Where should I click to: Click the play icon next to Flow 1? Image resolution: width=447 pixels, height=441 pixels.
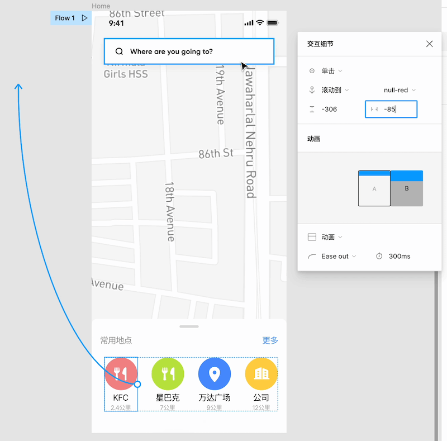85,18
